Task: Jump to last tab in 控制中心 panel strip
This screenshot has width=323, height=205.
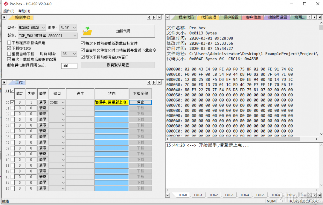Action: [x=160, y=18]
